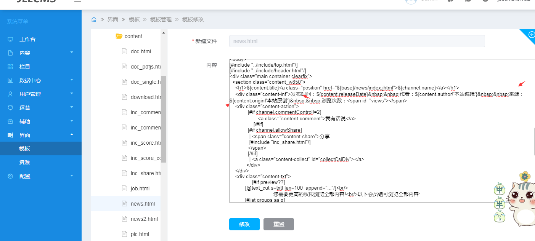Click the 栏目 grid icon in sidebar
The height and width of the screenshot is (241, 535).
pos(10,67)
